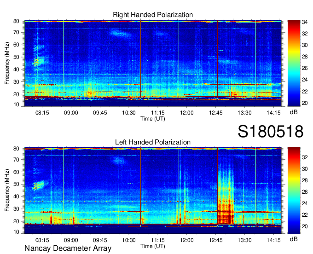This screenshot has height=254, width=313.
Task: Click the dB unit under Right Handed colorbar
Action: pos(294,112)
